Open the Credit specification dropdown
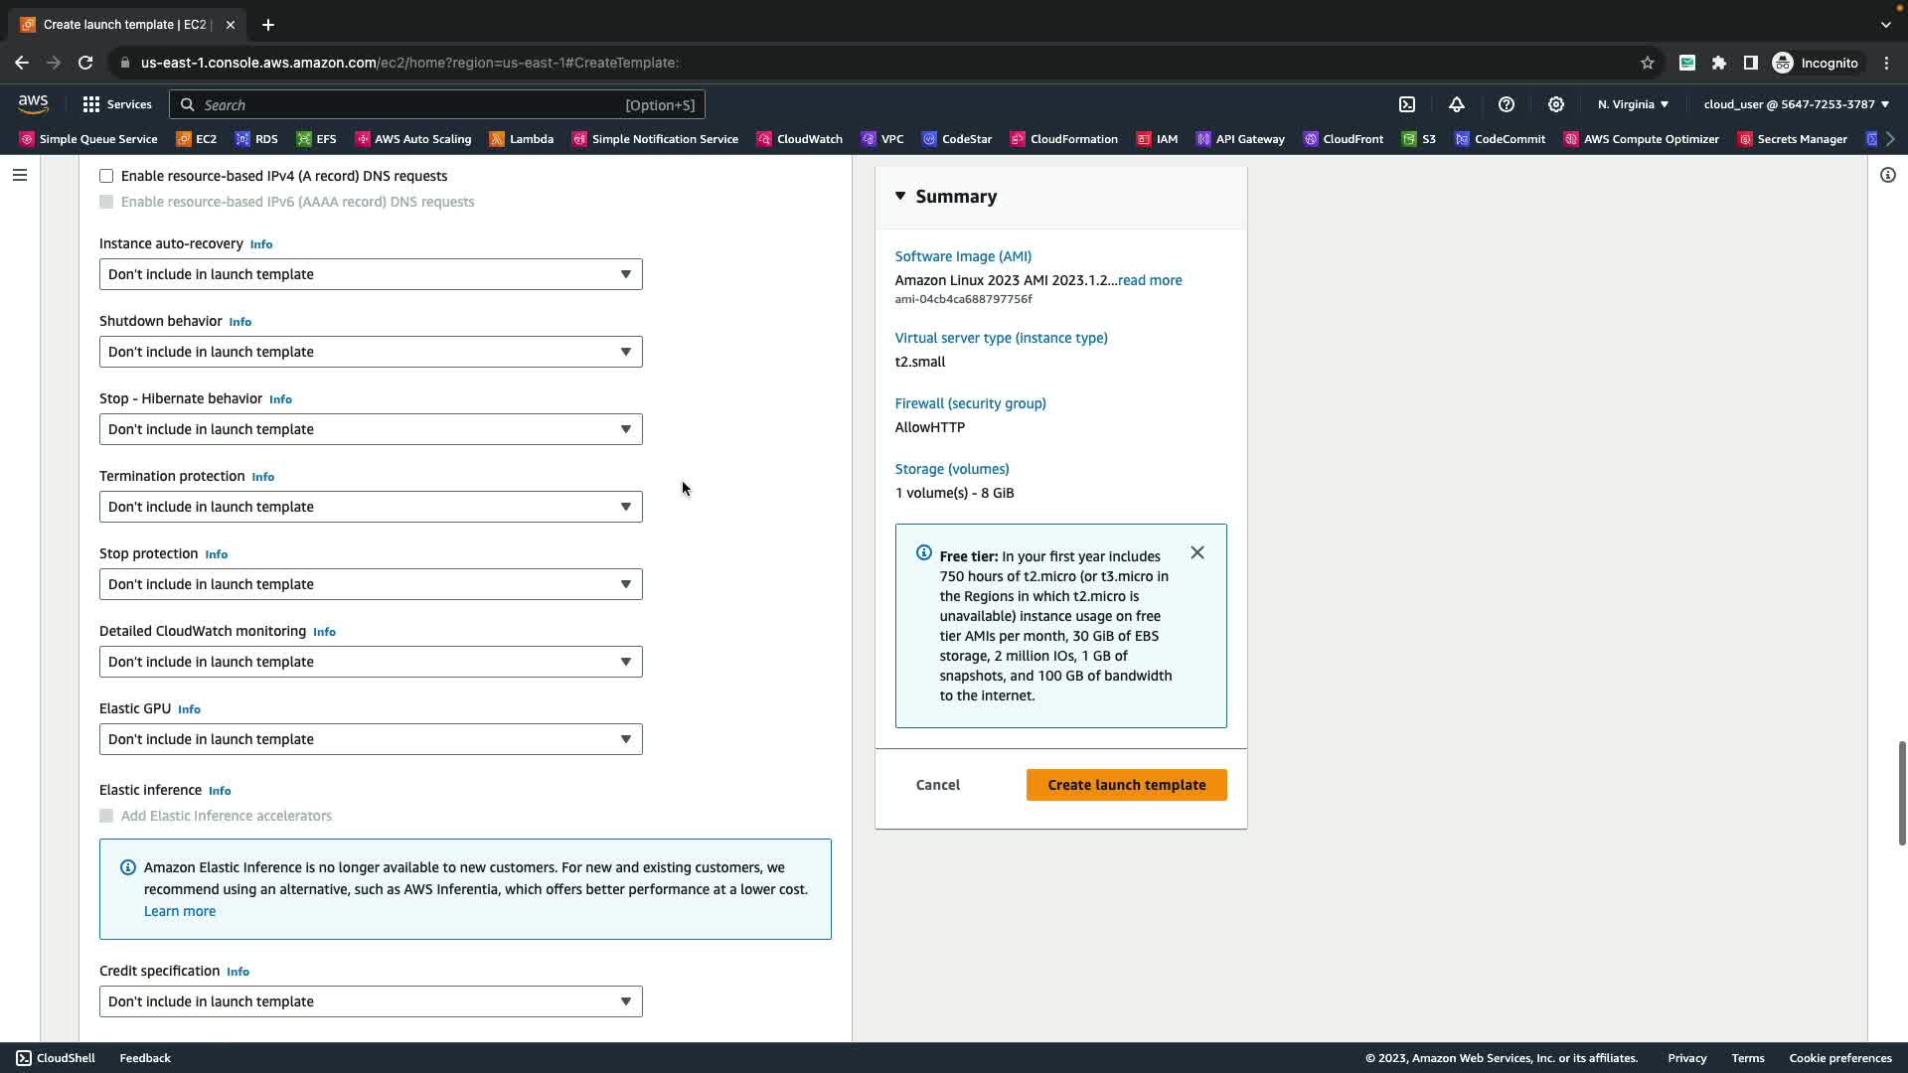 371,1001
